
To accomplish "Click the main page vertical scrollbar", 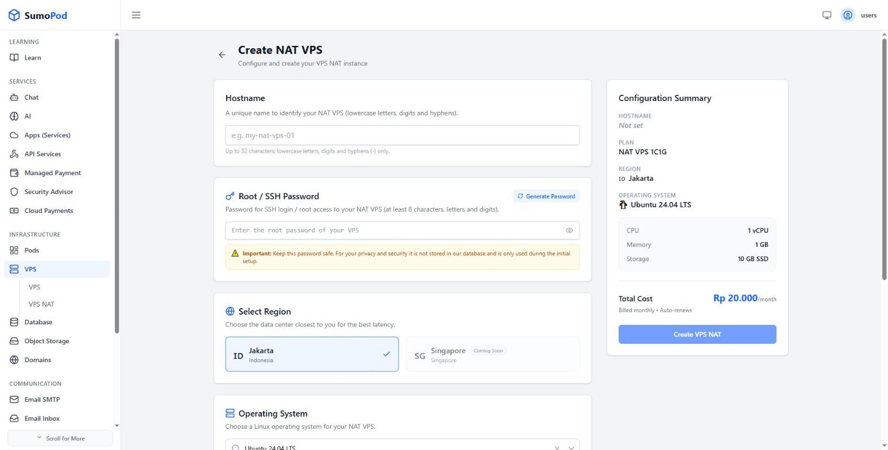I will pos(885,160).
